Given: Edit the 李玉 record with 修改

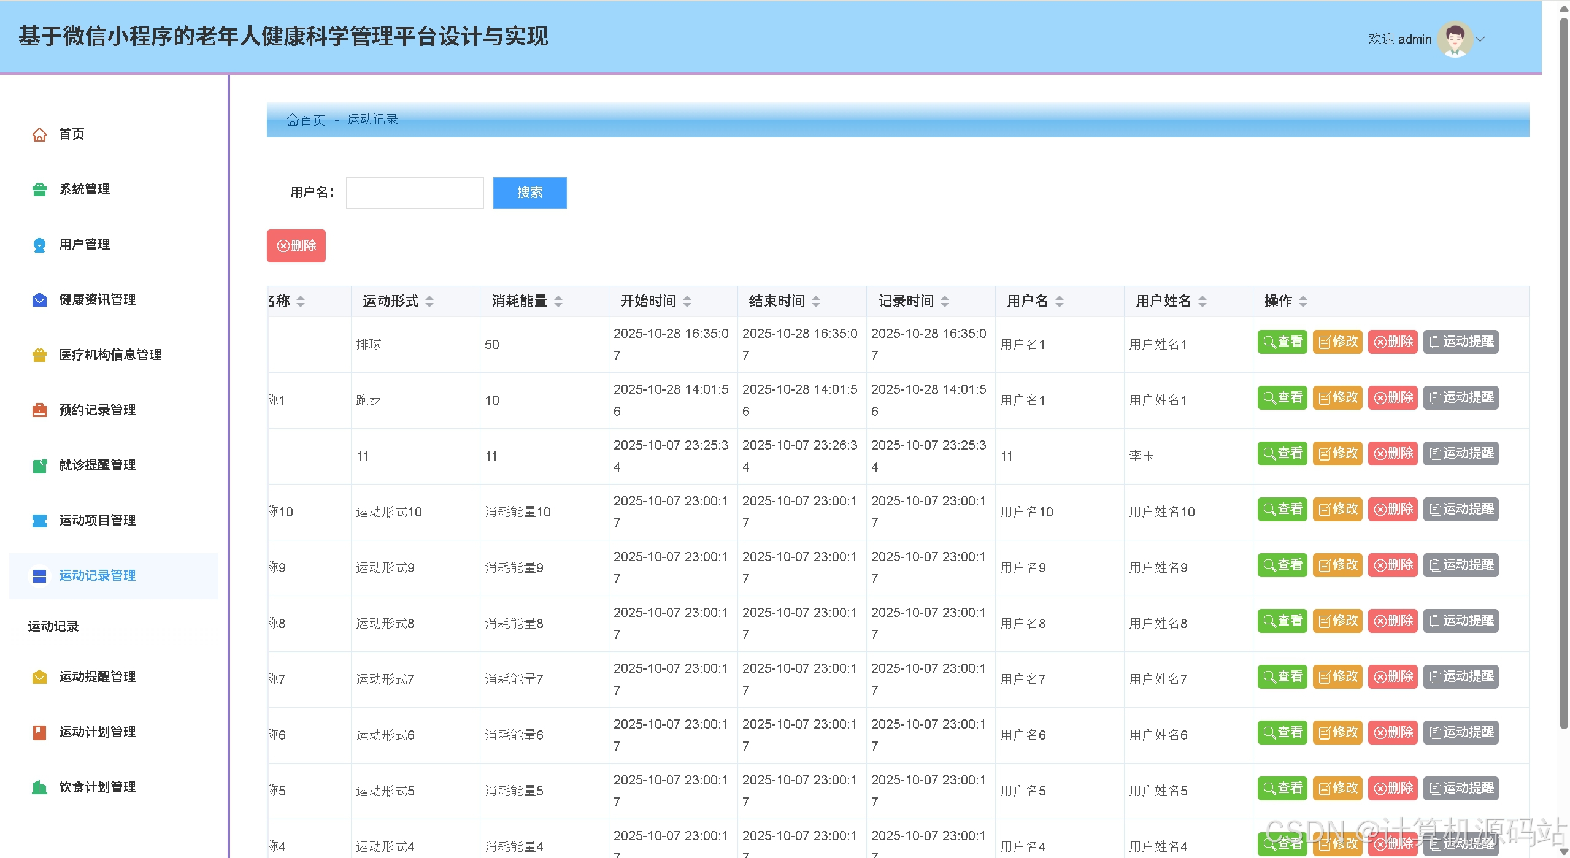Looking at the screenshot, I should click(x=1337, y=453).
